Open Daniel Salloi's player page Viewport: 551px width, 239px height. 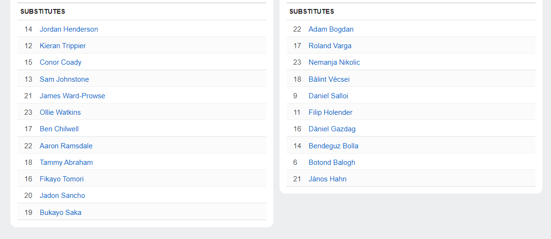[x=328, y=96]
